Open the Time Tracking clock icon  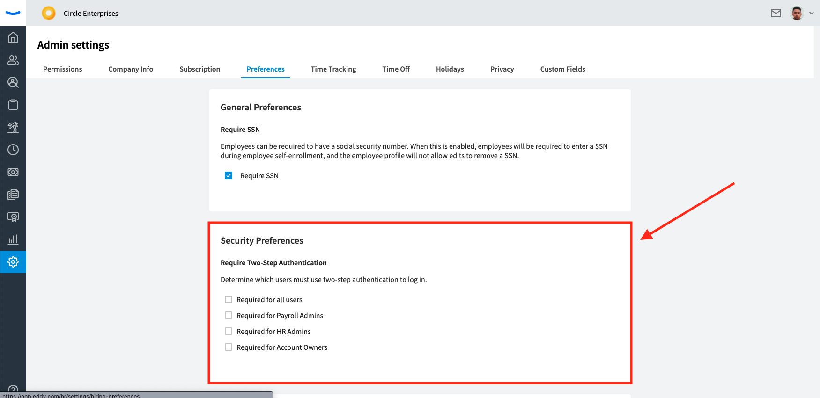(13, 150)
